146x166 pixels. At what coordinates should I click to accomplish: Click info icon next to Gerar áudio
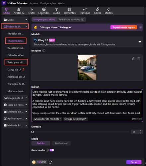47,150
